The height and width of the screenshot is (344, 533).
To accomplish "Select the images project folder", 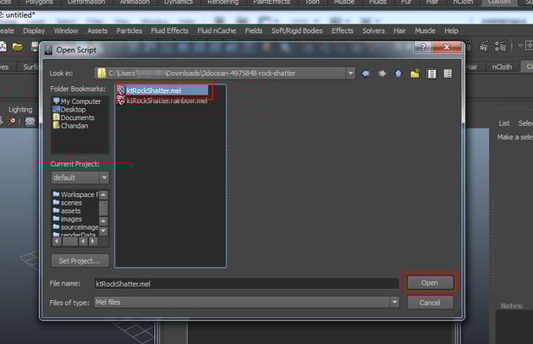I will coord(68,219).
